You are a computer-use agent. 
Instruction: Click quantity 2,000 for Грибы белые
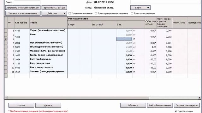(x=128, y=55)
